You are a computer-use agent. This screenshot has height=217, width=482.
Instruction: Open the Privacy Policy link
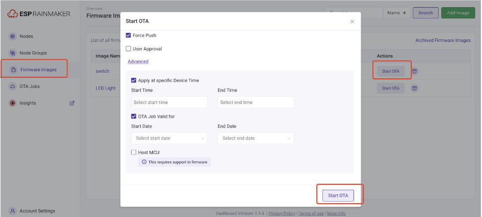pos(282,213)
